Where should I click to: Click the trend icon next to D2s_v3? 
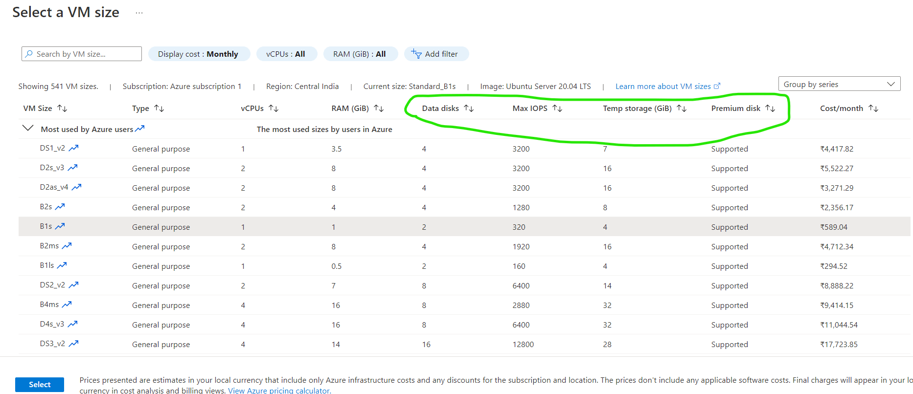pyautogui.click(x=72, y=168)
